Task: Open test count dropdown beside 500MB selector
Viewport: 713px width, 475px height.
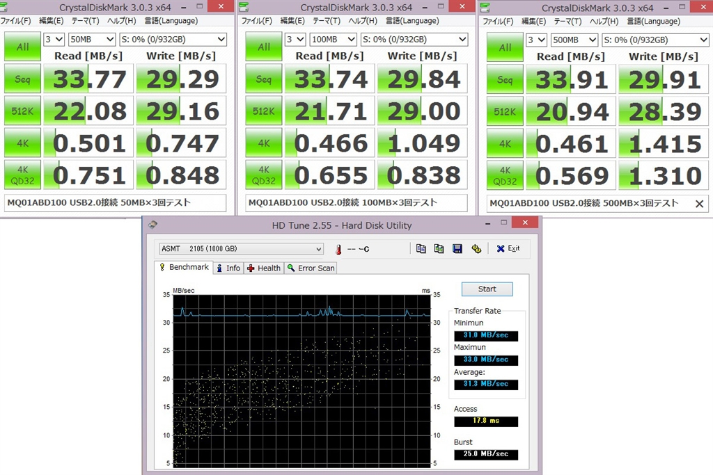Action: (535, 40)
